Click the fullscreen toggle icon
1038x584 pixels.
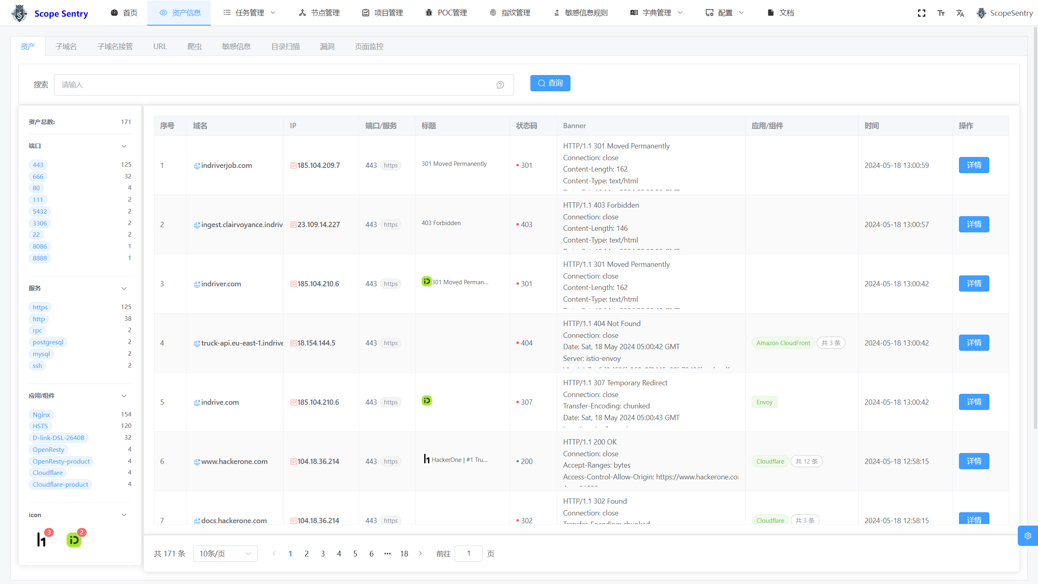[x=921, y=13]
